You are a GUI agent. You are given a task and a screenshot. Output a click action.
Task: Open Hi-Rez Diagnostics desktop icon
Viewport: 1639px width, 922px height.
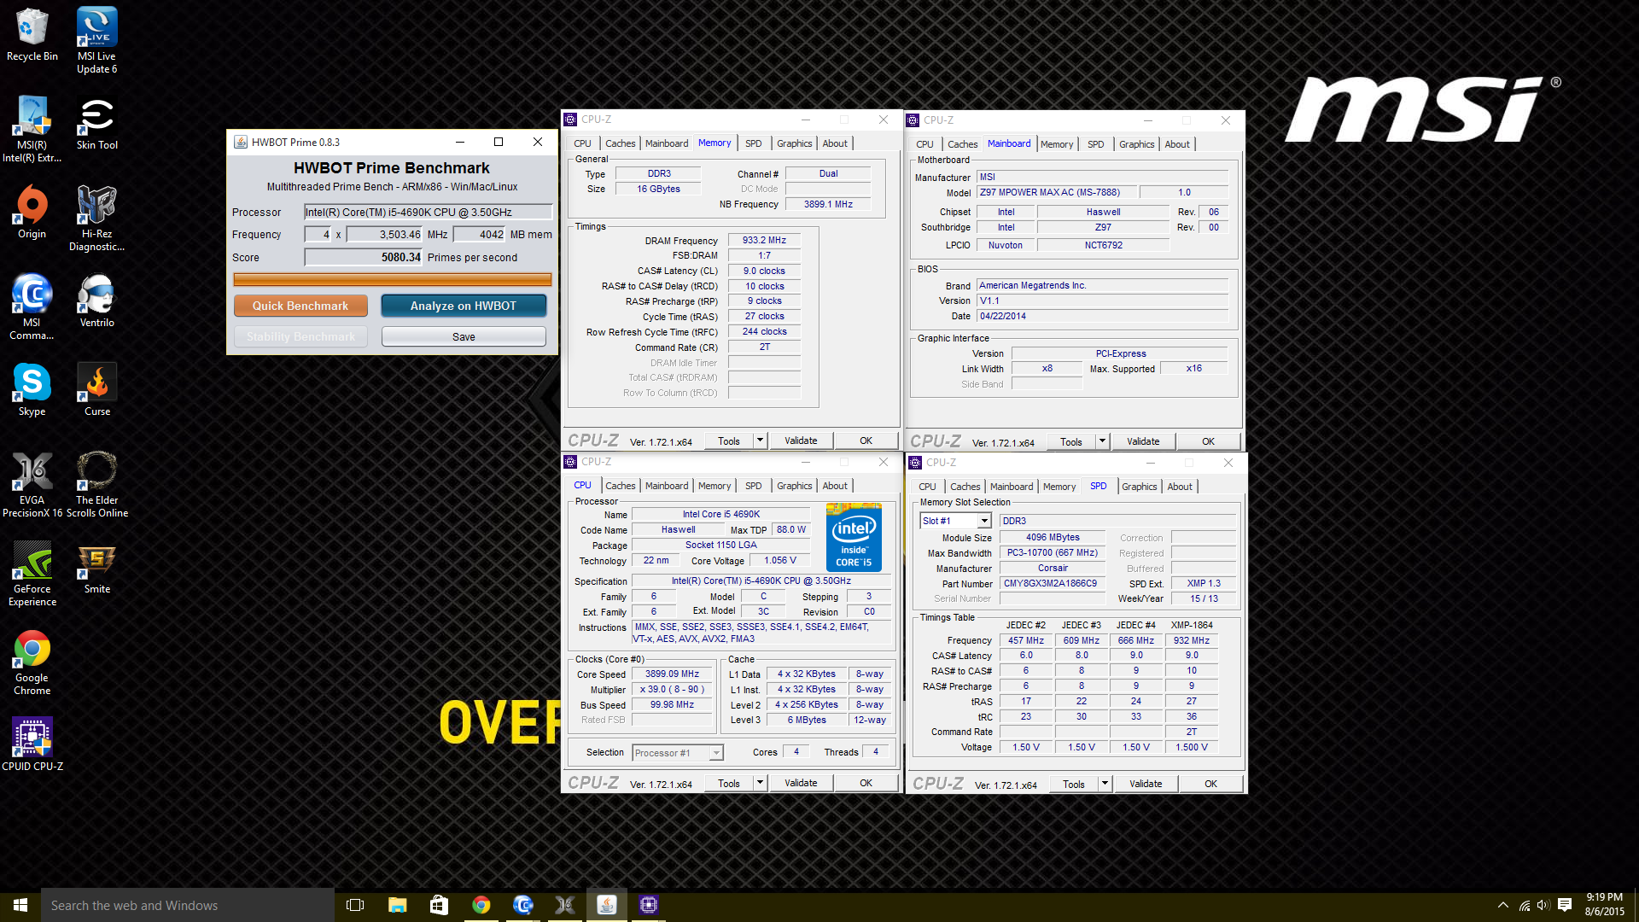click(x=97, y=218)
